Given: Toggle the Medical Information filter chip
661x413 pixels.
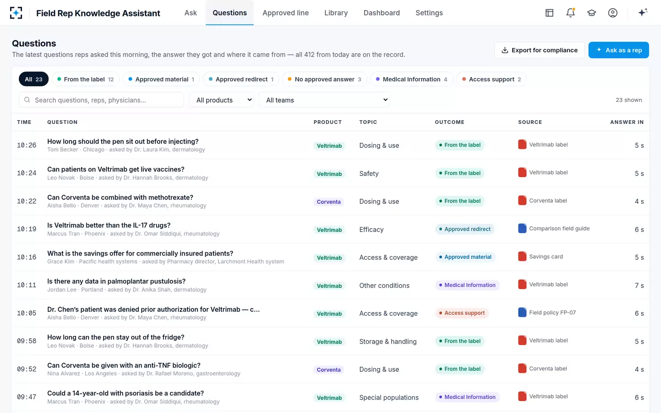Looking at the screenshot, I should (411, 79).
